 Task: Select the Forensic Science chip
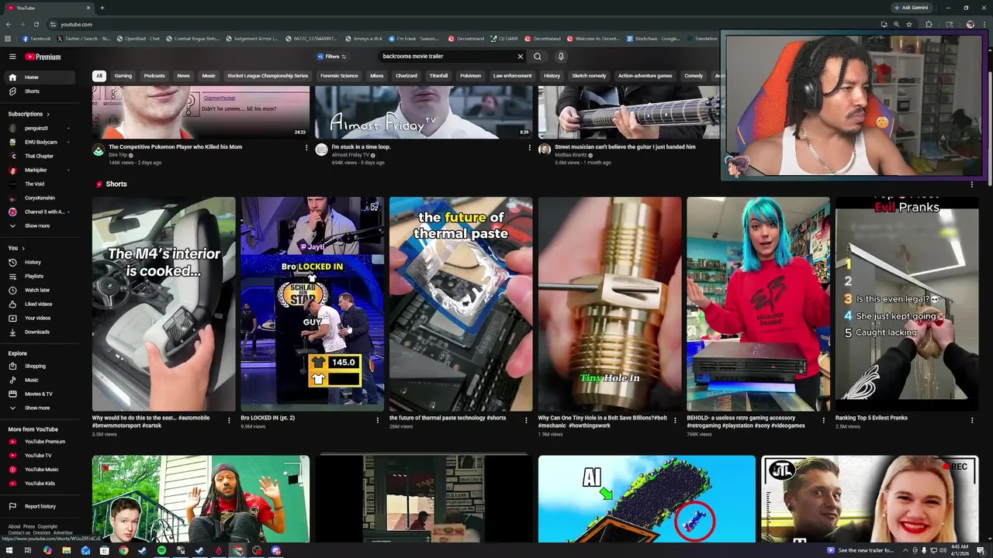[339, 76]
